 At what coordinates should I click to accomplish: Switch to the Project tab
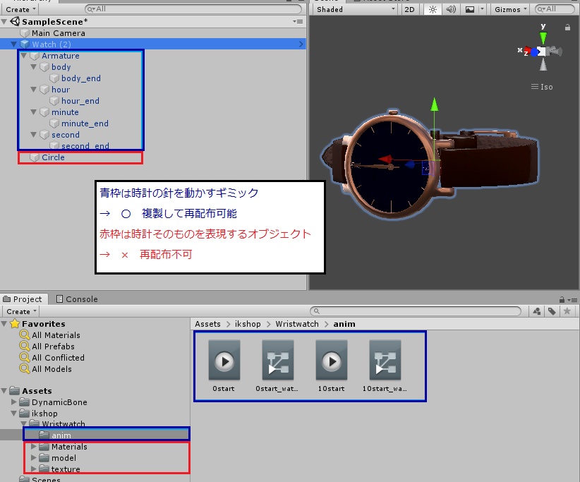(x=23, y=299)
